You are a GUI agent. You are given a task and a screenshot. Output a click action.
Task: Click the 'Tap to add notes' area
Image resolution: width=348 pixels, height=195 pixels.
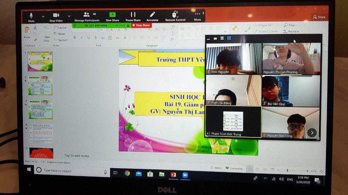coord(77,156)
